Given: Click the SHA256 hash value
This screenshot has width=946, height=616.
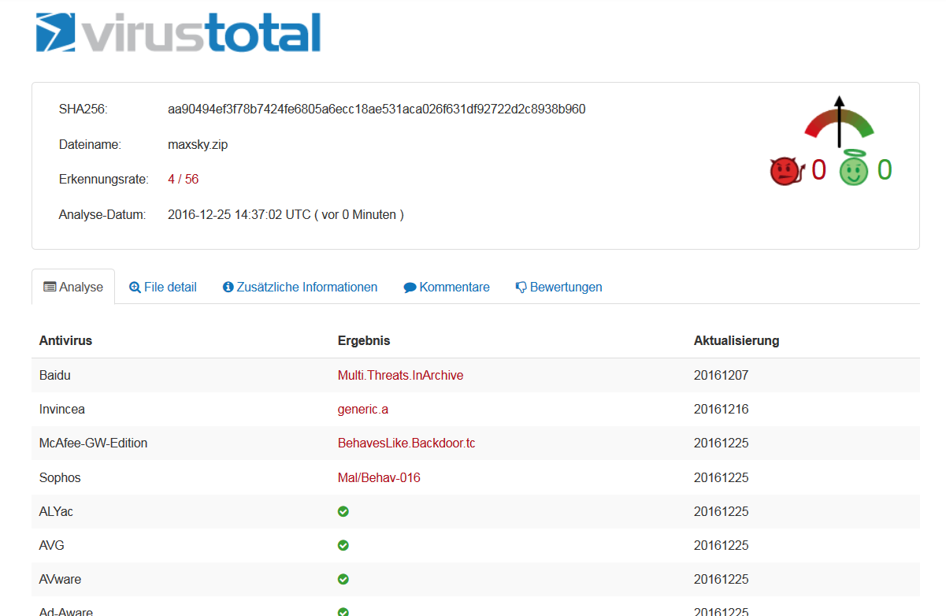Looking at the screenshot, I should 377,109.
